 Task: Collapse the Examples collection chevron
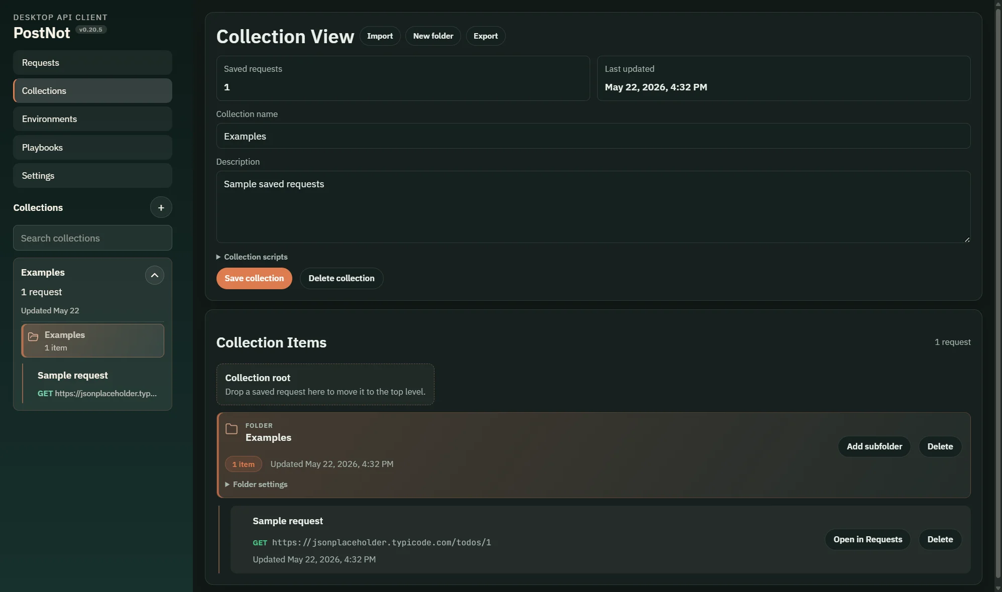pyautogui.click(x=154, y=275)
